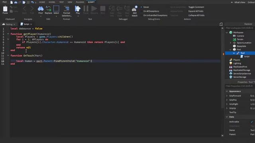Click Collapse All Folds action
Screen dimensions: 255x143
(196, 15)
